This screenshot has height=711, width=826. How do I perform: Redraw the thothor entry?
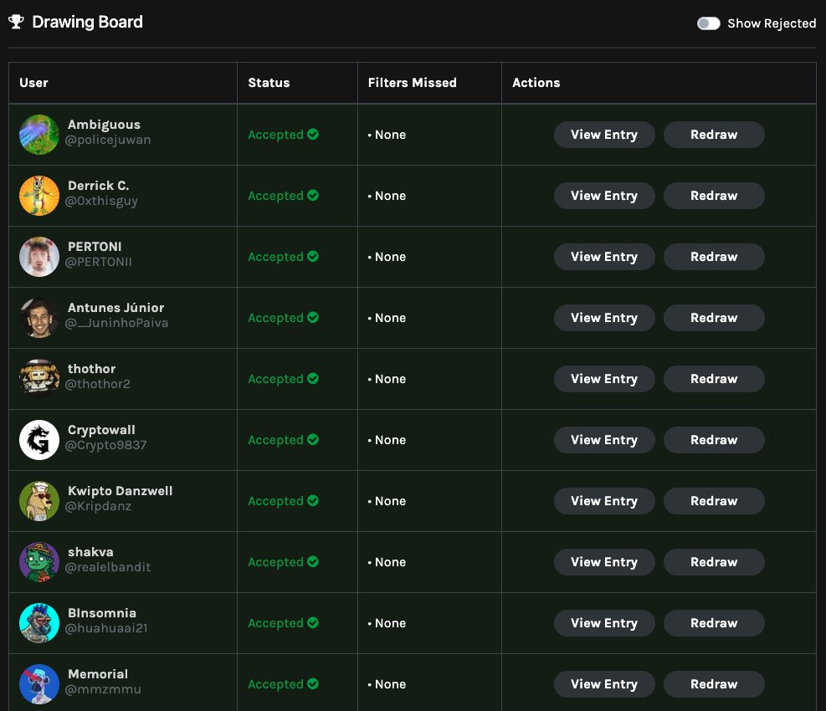coord(714,379)
